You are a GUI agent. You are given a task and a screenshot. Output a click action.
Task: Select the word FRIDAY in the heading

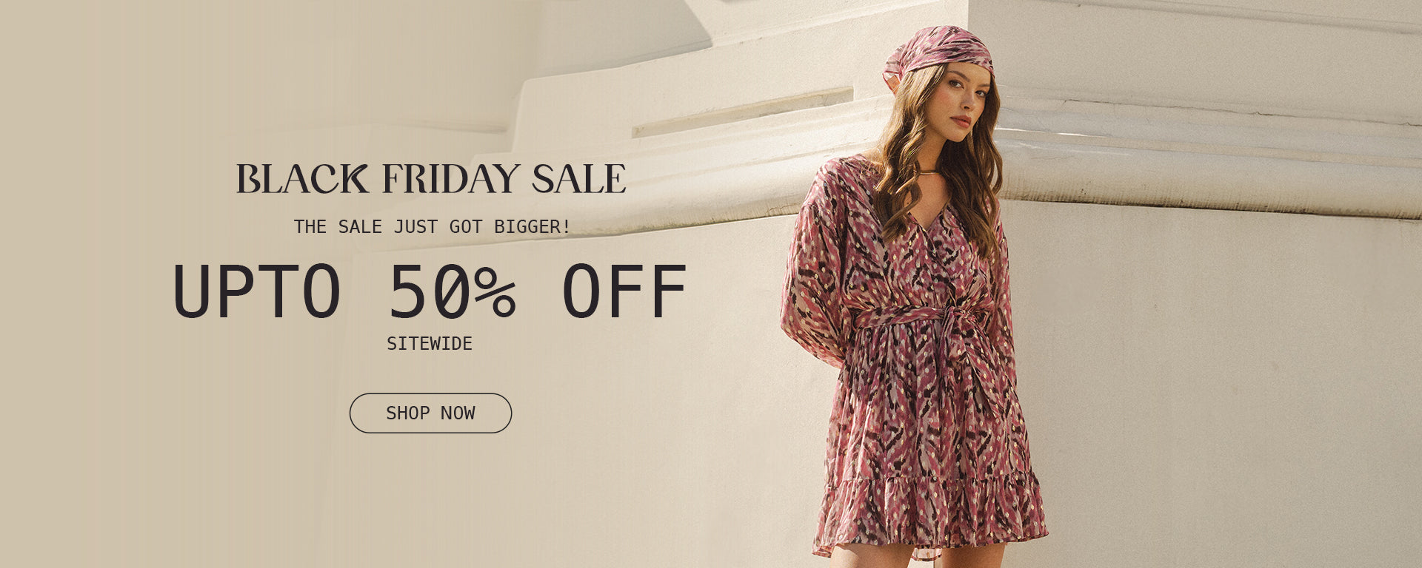[450, 179]
